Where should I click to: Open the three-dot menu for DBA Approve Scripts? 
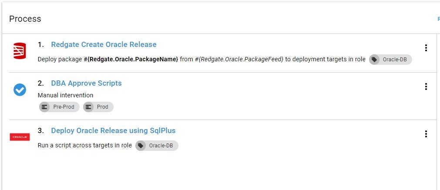(426, 87)
